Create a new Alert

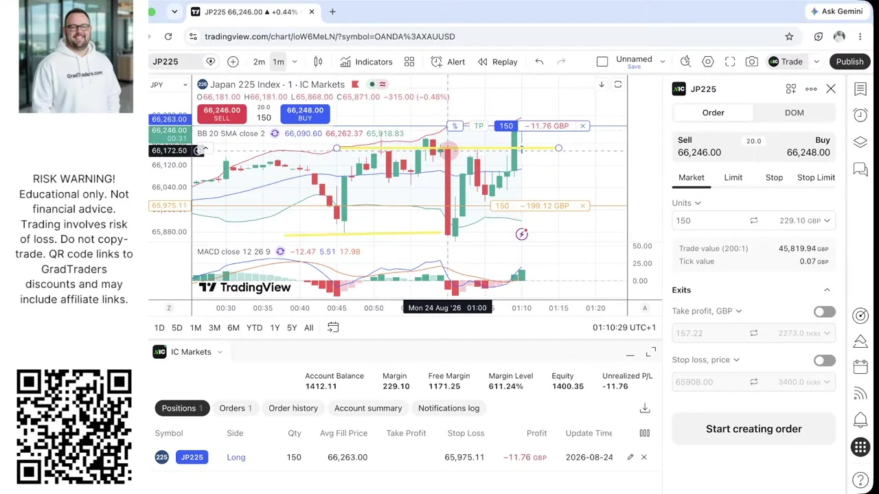click(x=448, y=62)
